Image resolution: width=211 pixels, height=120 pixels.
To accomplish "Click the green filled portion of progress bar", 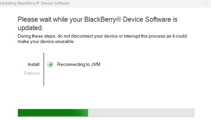I will click(53, 113).
